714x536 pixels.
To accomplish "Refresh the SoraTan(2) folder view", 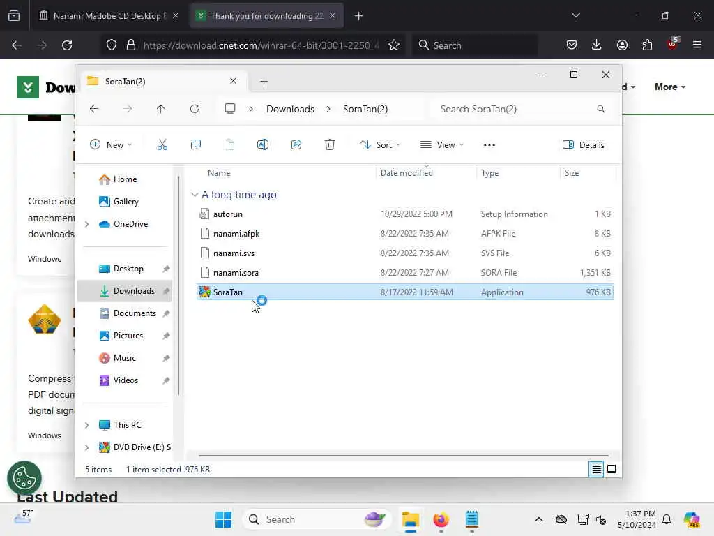I will tap(195, 109).
